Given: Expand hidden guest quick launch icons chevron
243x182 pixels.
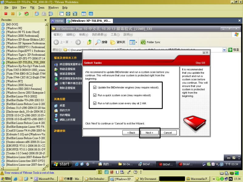Looking at the screenshot, I should click(93, 163).
